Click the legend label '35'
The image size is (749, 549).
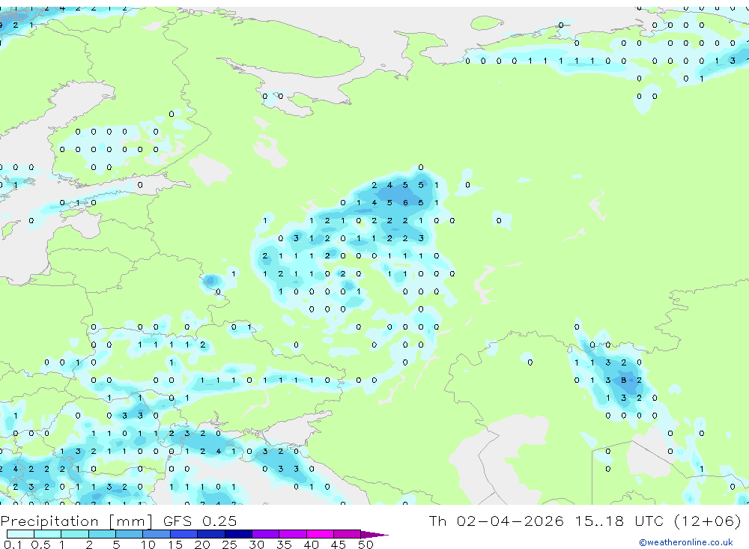coord(284,545)
